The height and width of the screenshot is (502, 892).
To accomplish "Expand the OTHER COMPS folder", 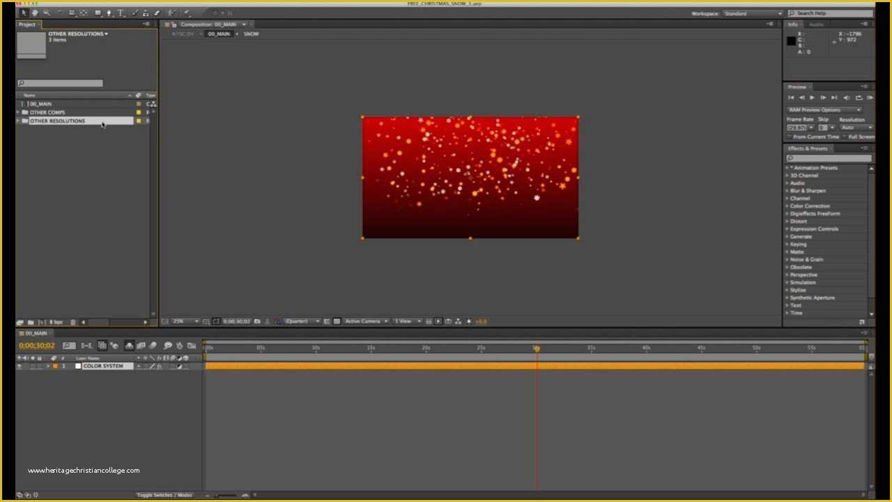I will (x=19, y=112).
